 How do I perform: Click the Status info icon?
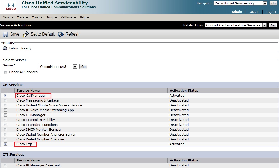coord(5,48)
